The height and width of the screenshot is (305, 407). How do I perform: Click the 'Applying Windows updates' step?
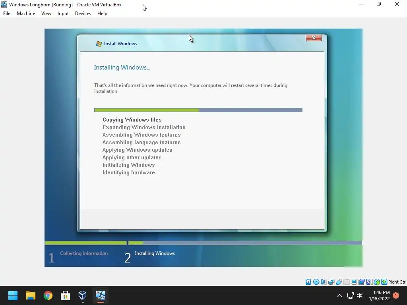[x=137, y=150]
